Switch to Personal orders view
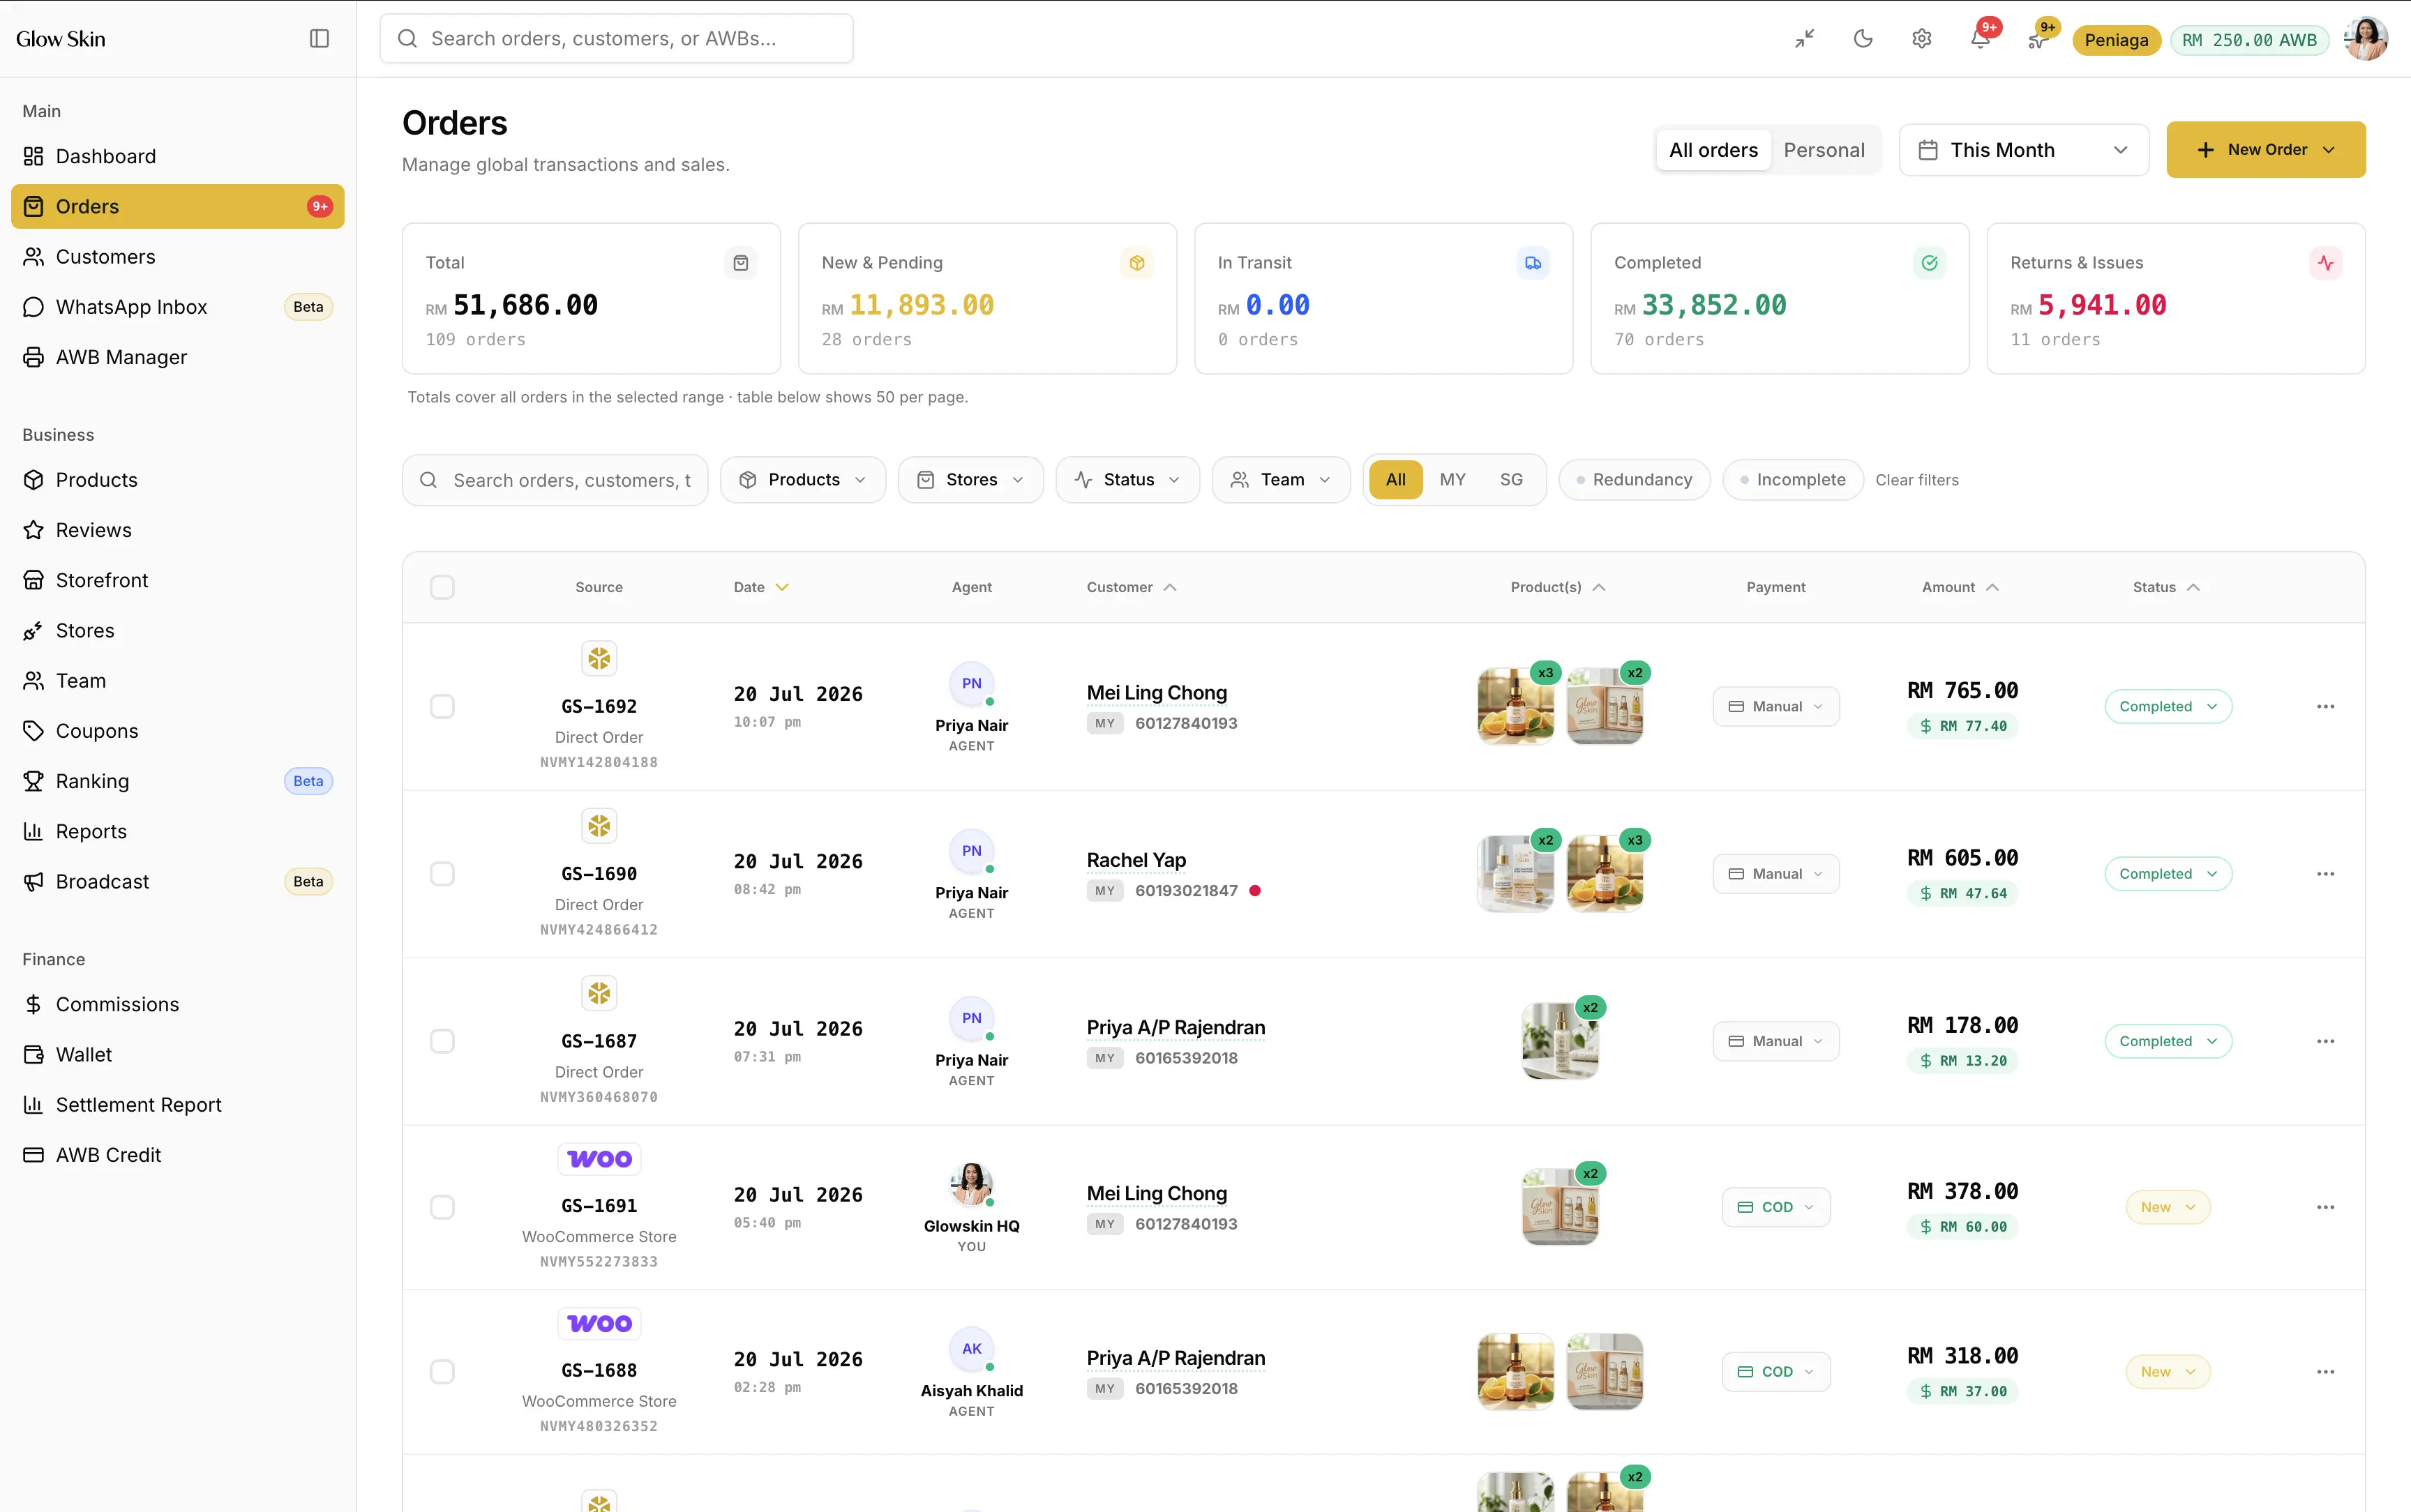Viewport: 2411px width, 1512px height. click(x=1824, y=150)
